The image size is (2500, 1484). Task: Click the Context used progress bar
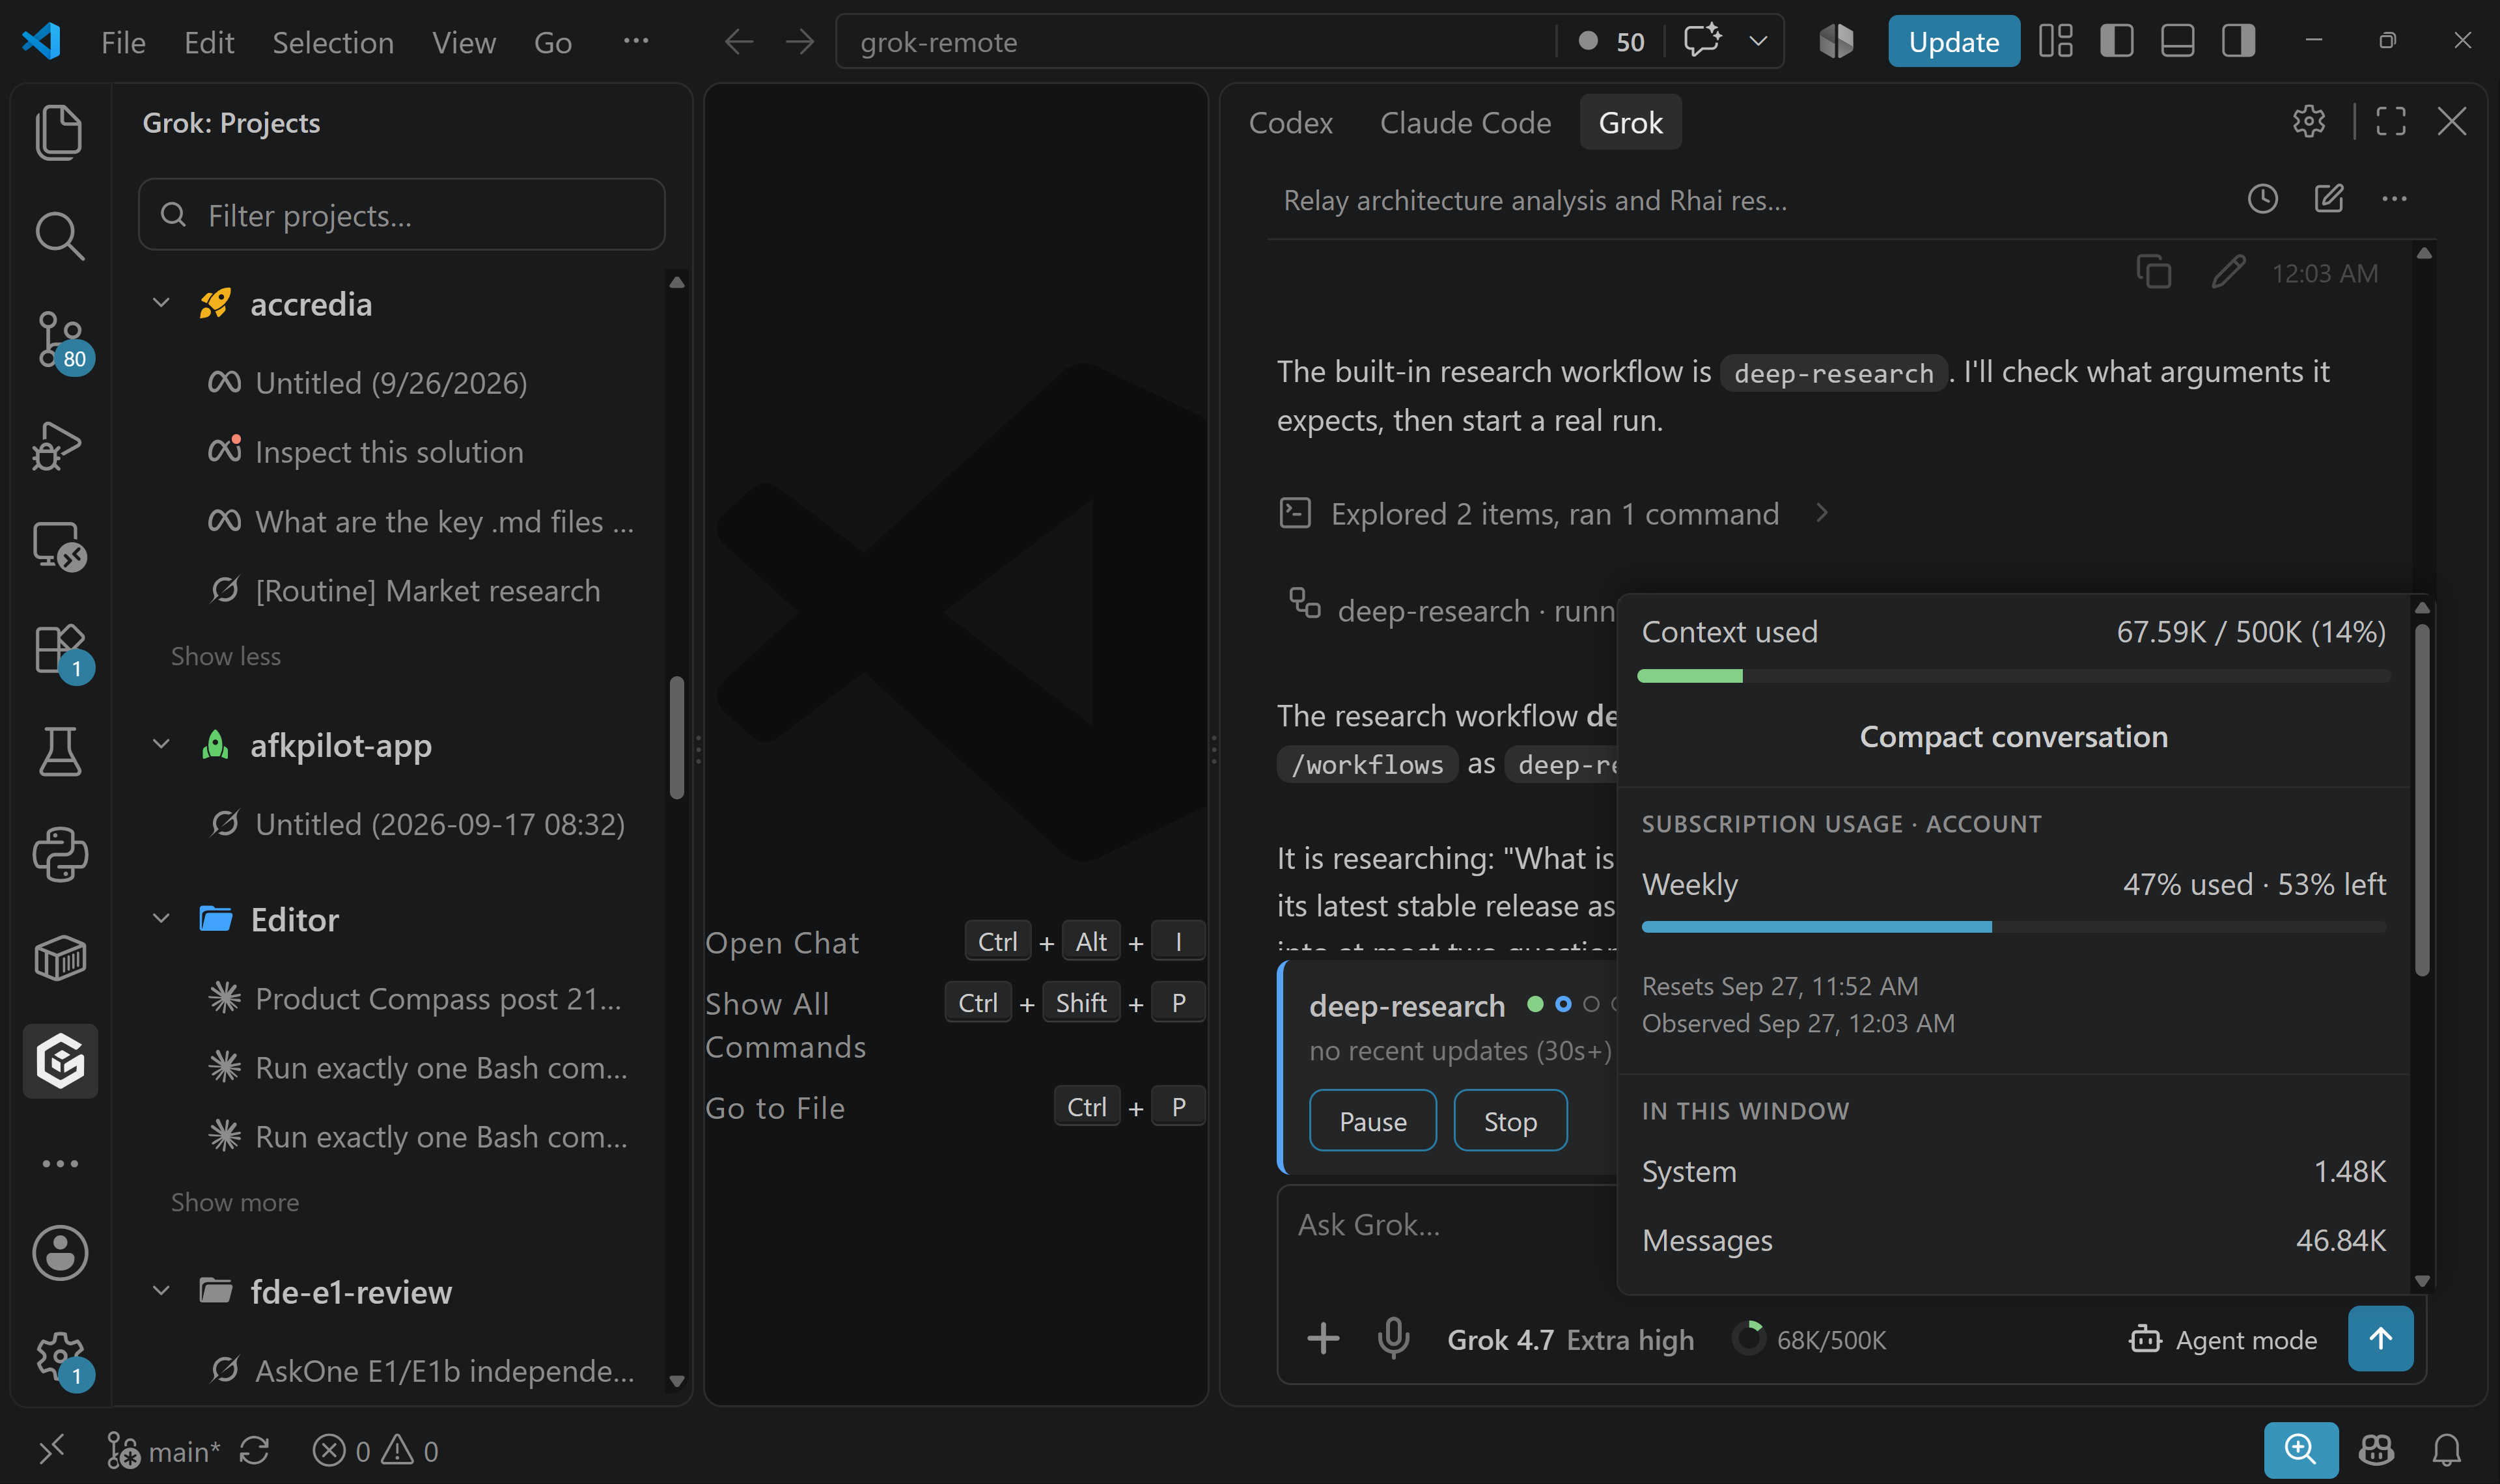[2013, 677]
